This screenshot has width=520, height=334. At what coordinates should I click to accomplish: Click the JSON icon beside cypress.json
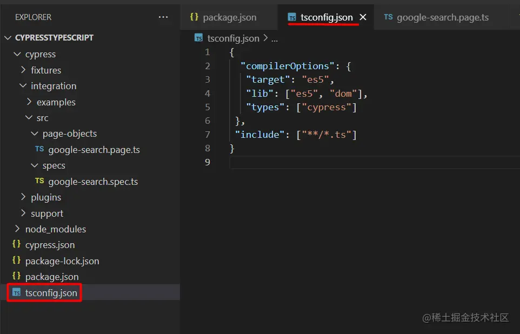click(x=16, y=245)
